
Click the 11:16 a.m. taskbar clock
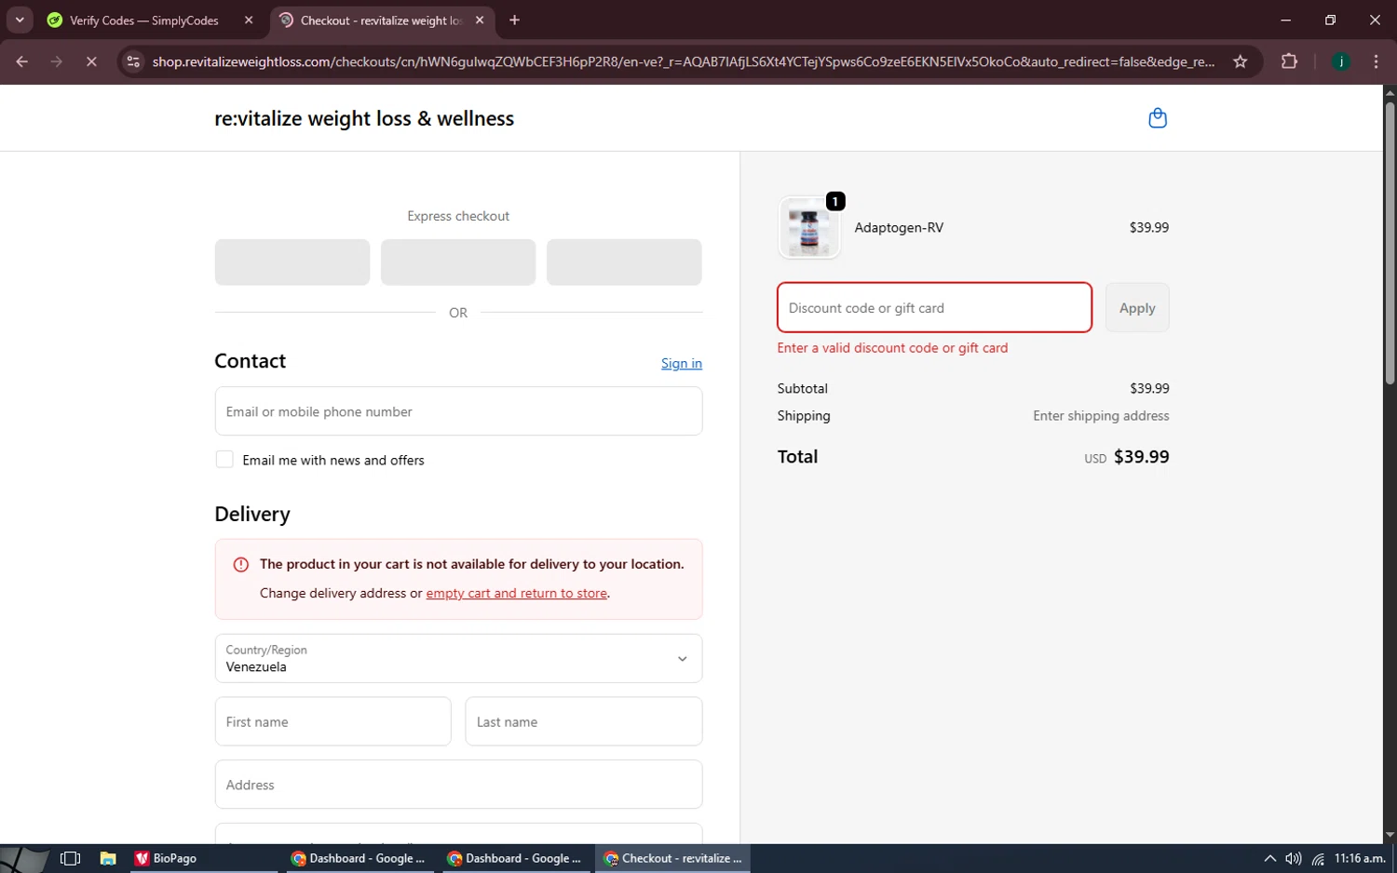(1360, 858)
